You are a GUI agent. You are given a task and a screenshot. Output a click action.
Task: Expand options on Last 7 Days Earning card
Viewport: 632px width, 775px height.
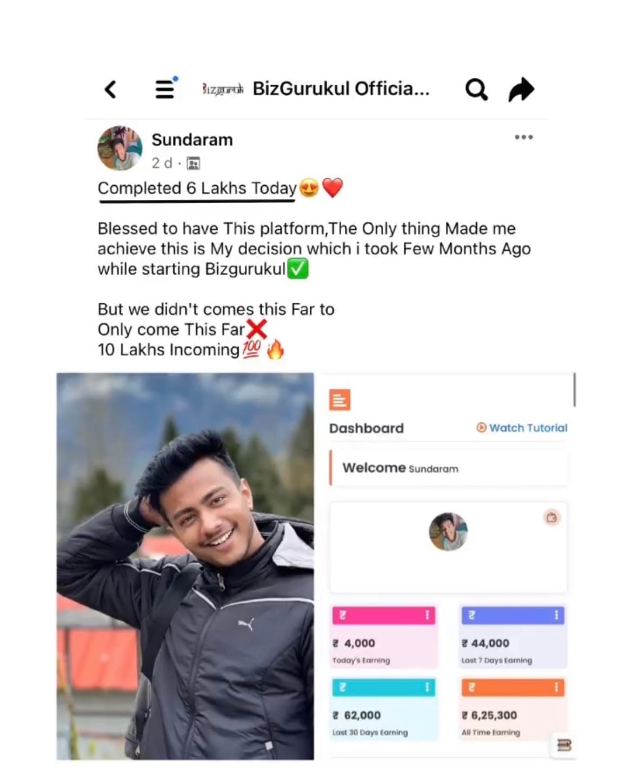(x=556, y=615)
